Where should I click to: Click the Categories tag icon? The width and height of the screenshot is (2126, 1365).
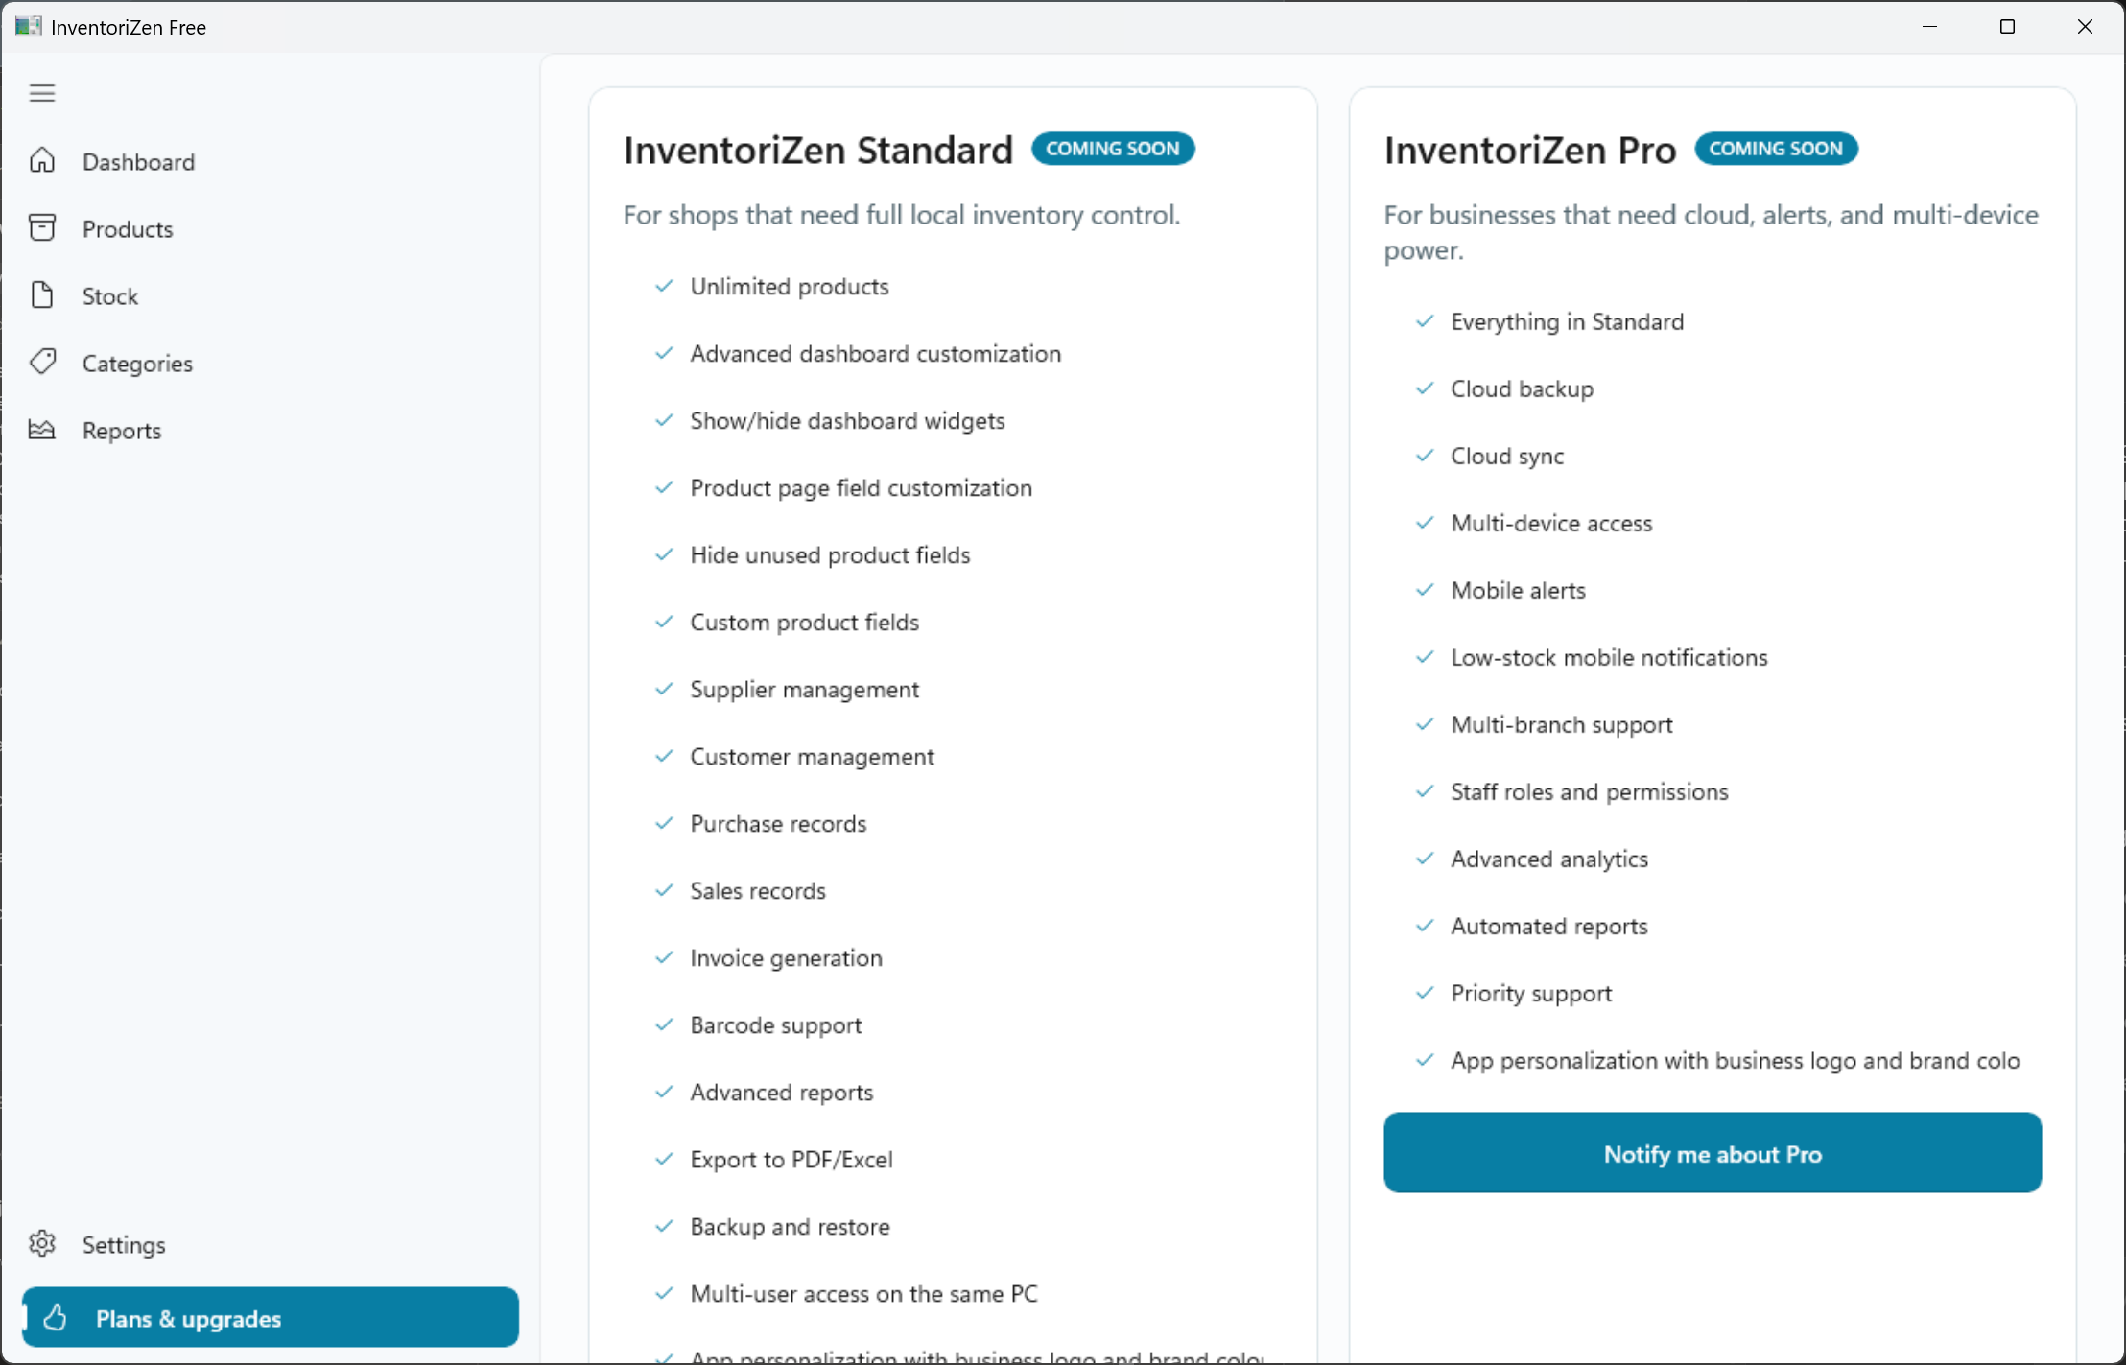(42, 362)
